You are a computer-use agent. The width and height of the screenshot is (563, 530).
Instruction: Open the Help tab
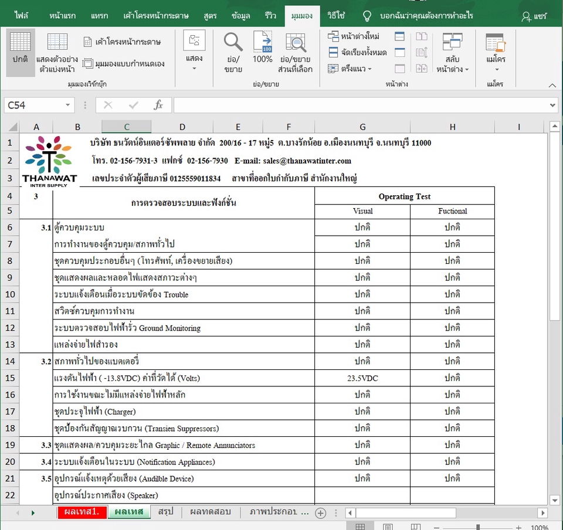(336, 16)
